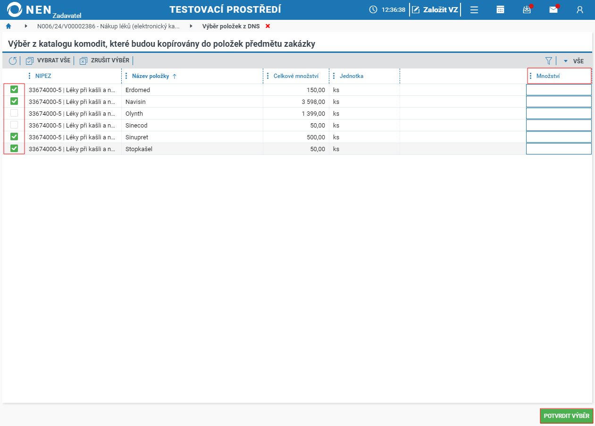This screenshot has width=595, height=426.
Task: Select the Sinecod item name cell
Action: 192,125
